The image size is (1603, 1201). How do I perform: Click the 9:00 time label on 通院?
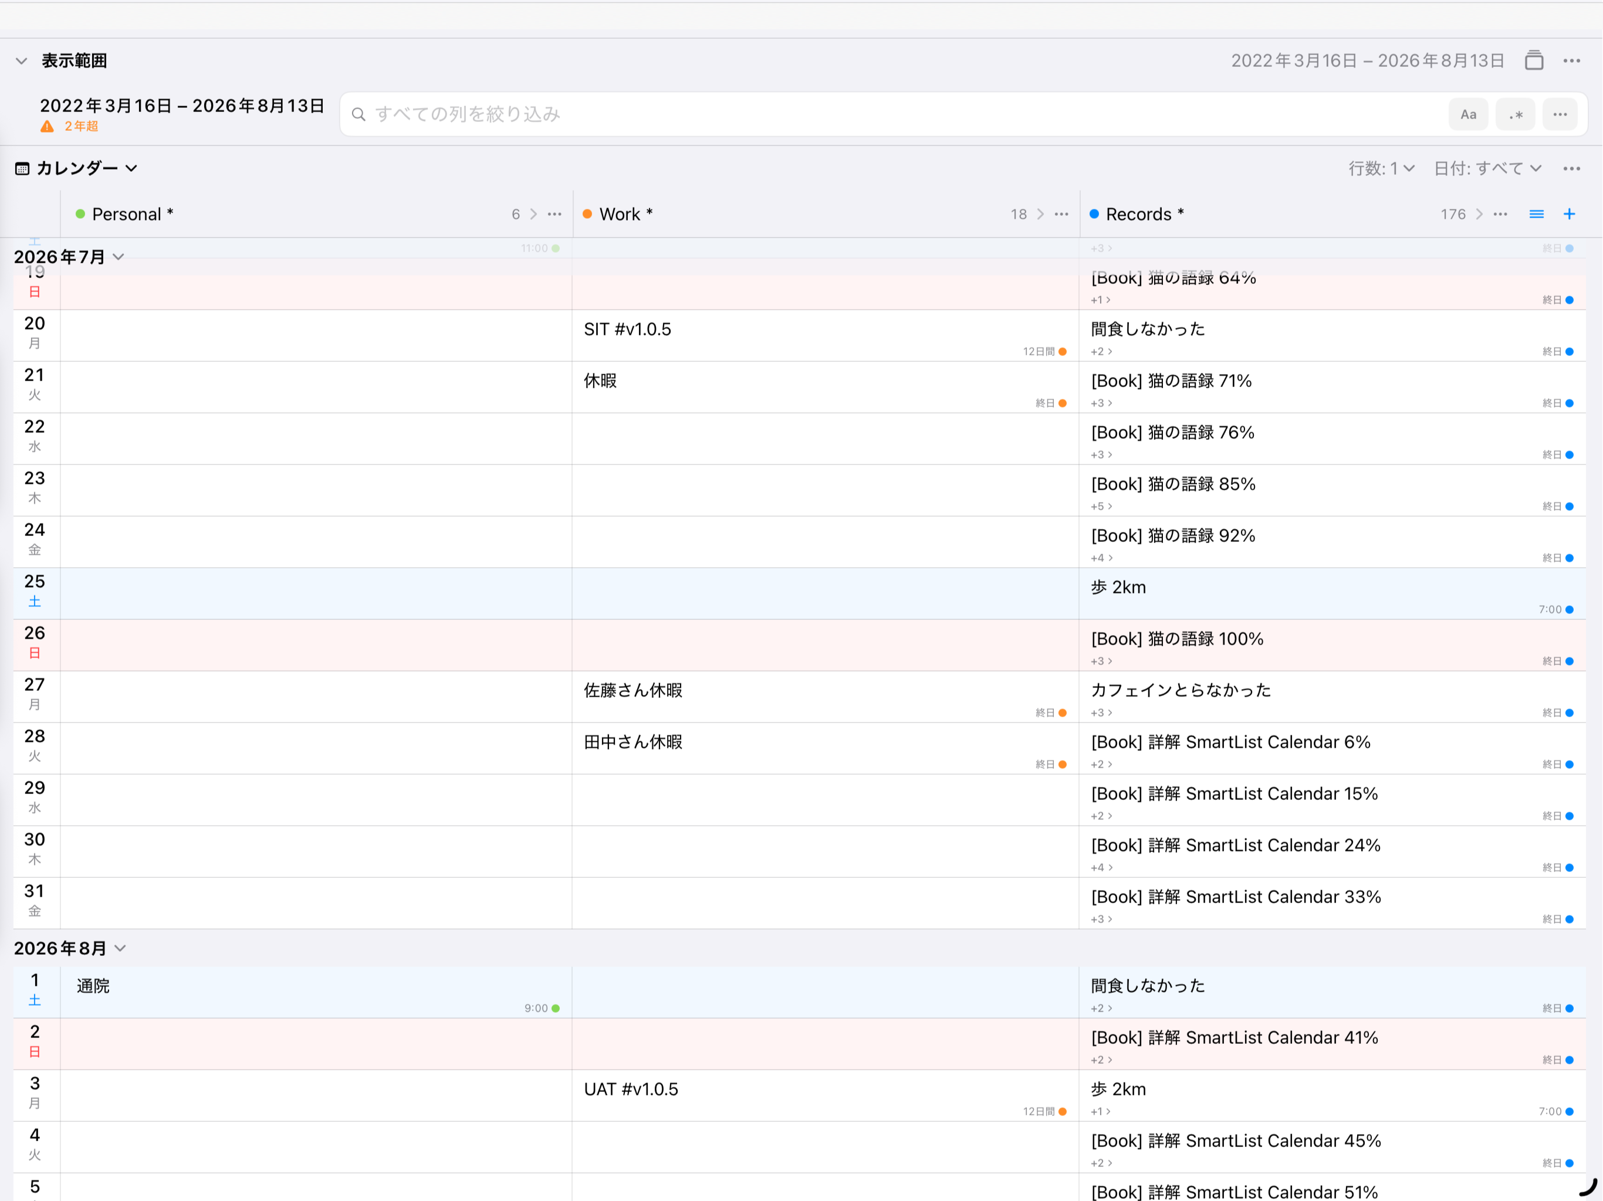[x=536, y=1009]
